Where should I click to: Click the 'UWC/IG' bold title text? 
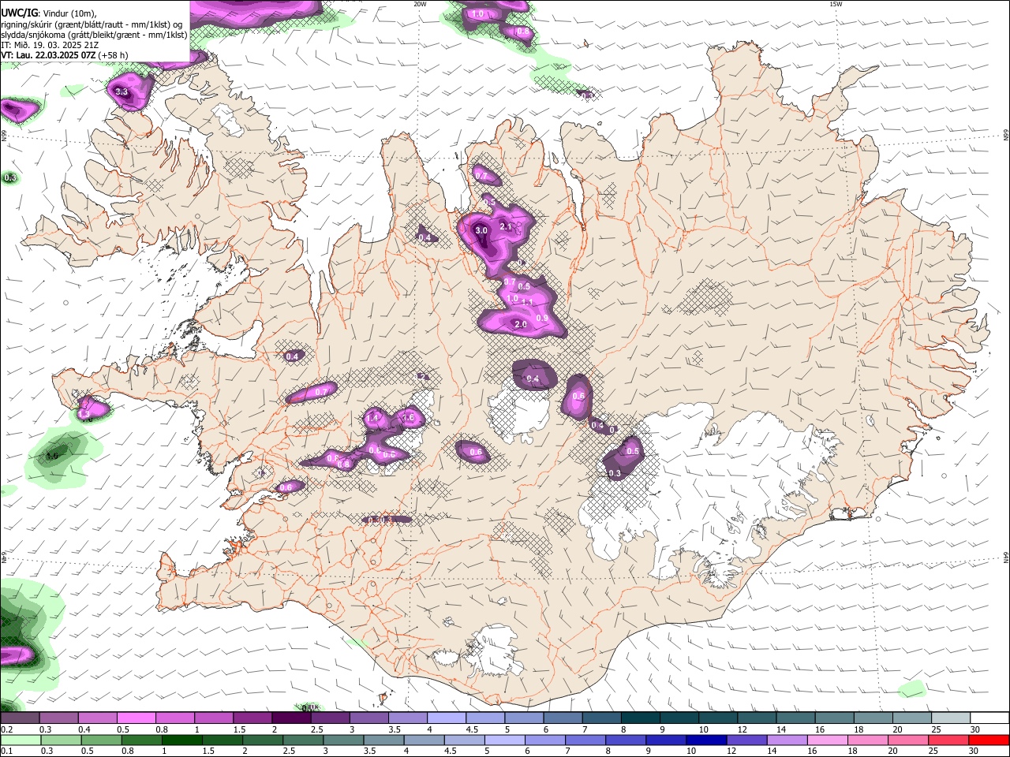click(x=19, y=13)
